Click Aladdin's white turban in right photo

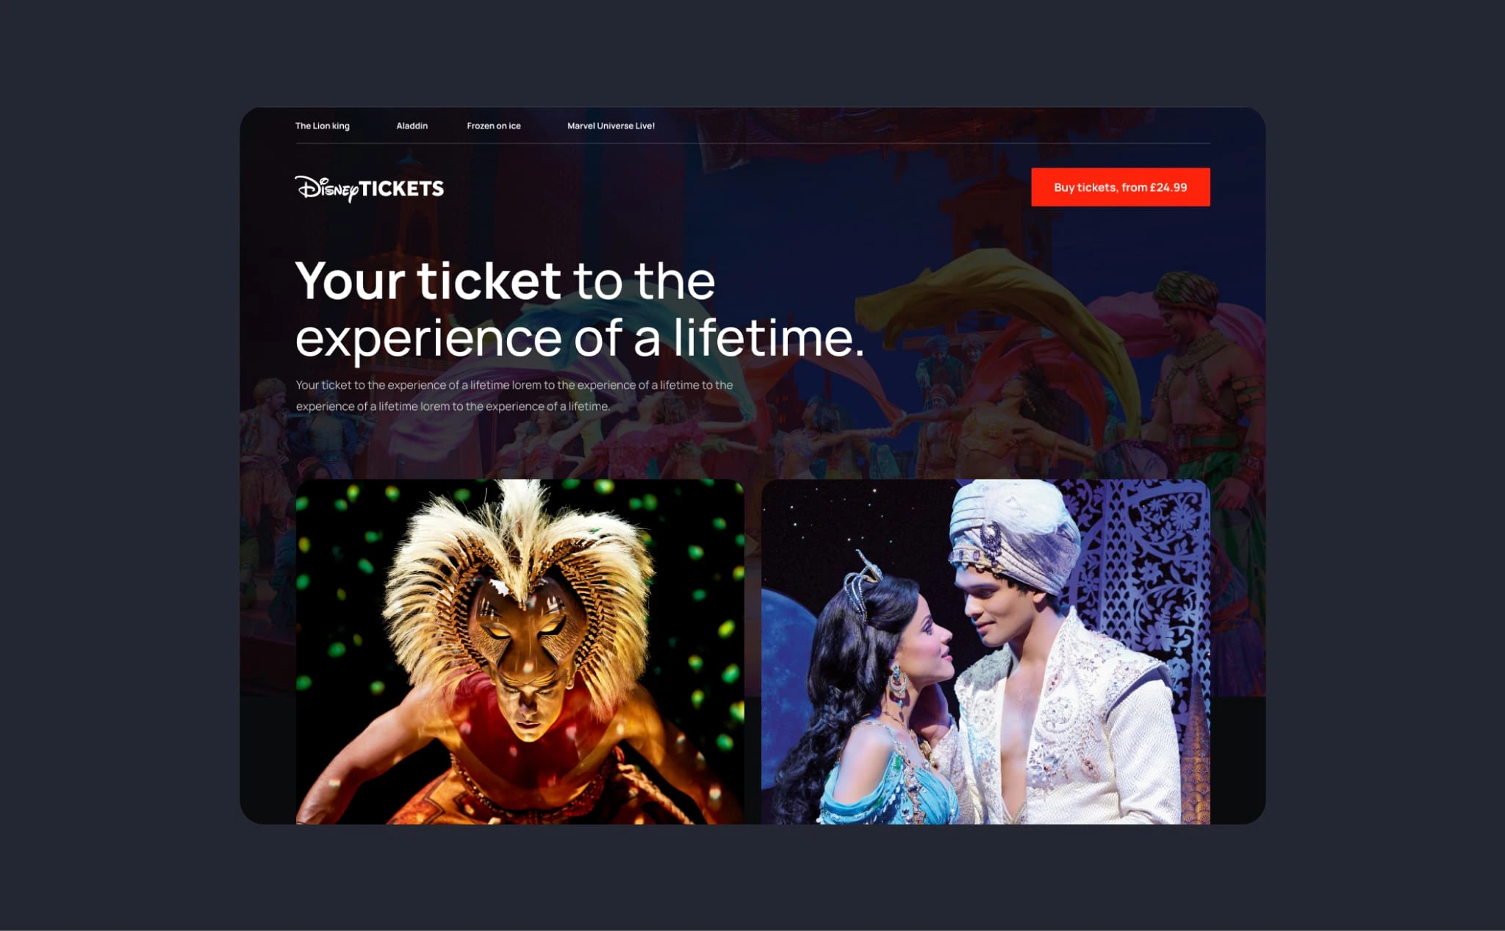tap(1014, 533)
